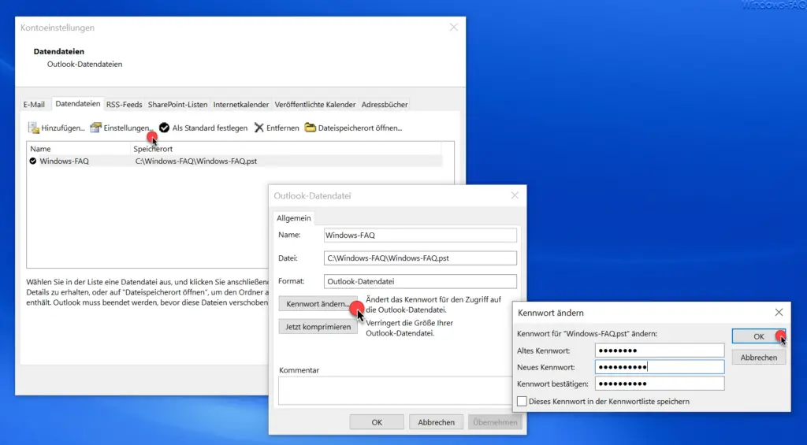Select the Datendateien tab
The width and height of the screenshot is (807, 445).
(x=78, y=104)
